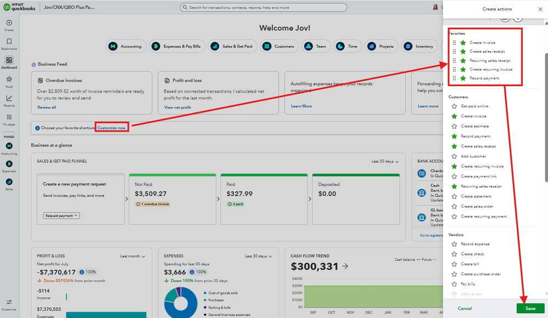Open Expenses Last 30 days dropdown
Screen dimensions: 548x318
(x=258, y=256)
